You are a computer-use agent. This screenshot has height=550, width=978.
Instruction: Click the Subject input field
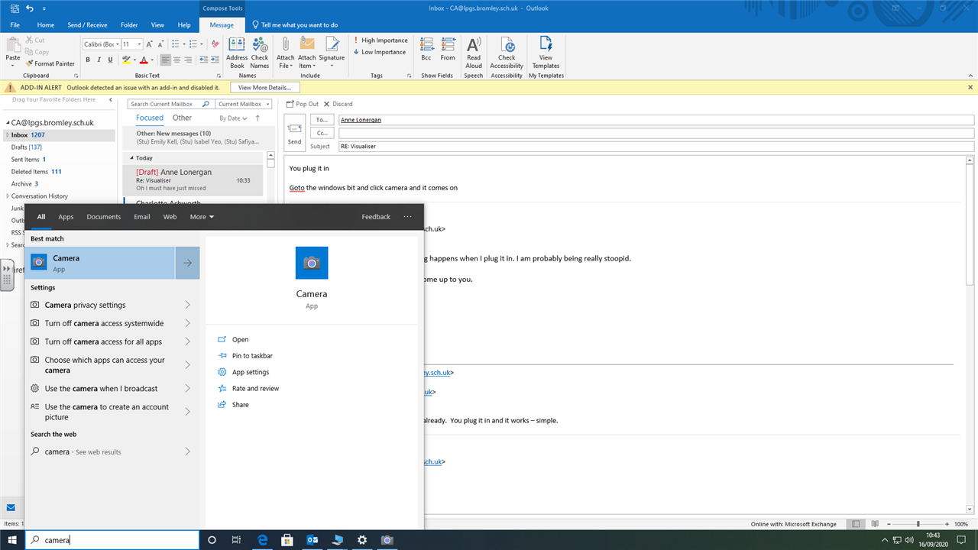tap(656, 146)
